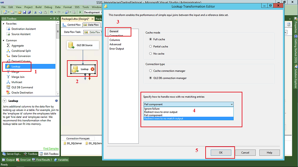This screenshot has height=167, width=298.
Task: Click the New Project toolbar icon
Action: [x=5, y=12]
